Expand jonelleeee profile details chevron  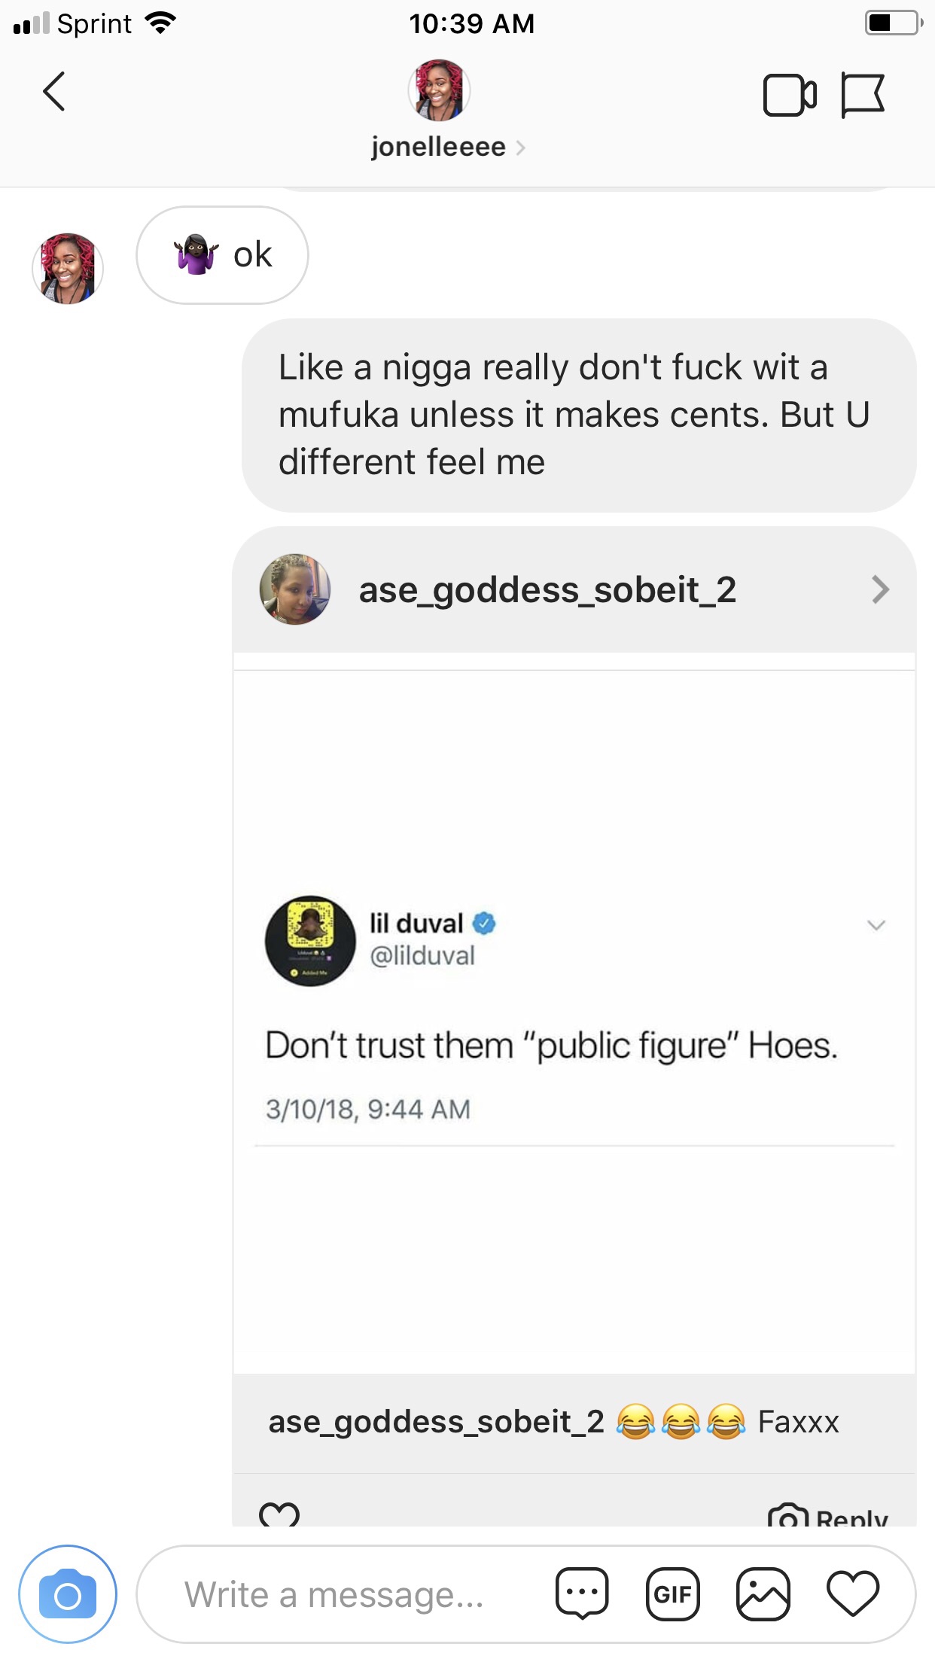click(x=520, y=148)
